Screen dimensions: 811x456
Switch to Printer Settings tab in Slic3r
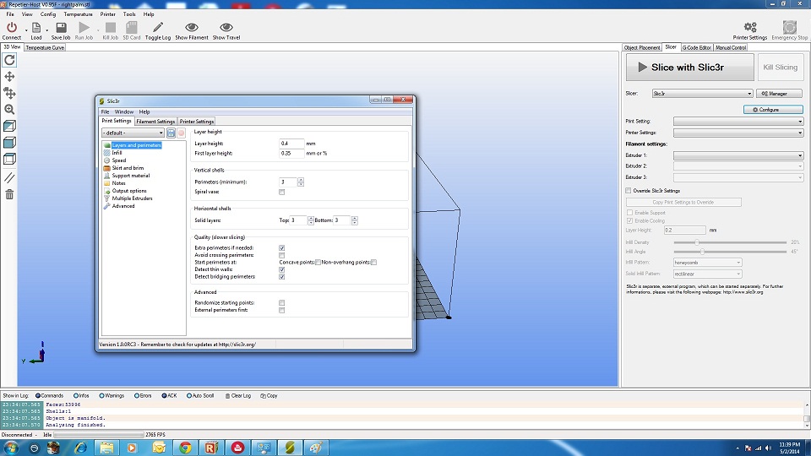tap(197, 122)
